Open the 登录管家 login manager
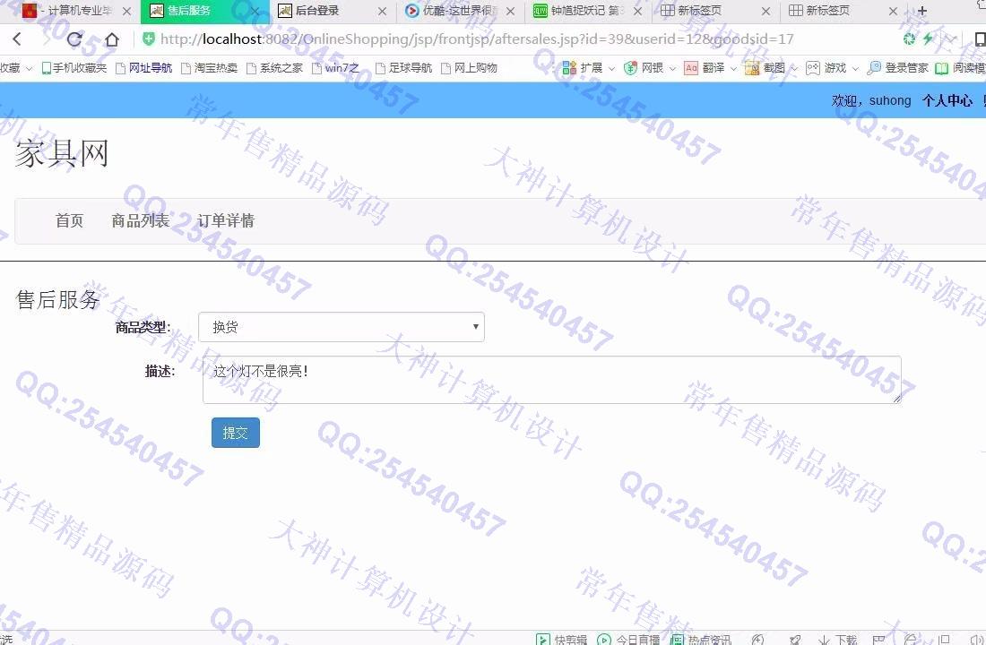 897,68
